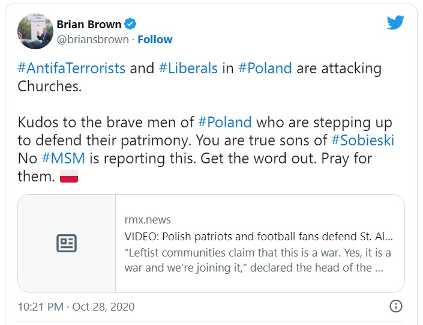
Task: Click the article description preview text
Action: tap(259, 260)
